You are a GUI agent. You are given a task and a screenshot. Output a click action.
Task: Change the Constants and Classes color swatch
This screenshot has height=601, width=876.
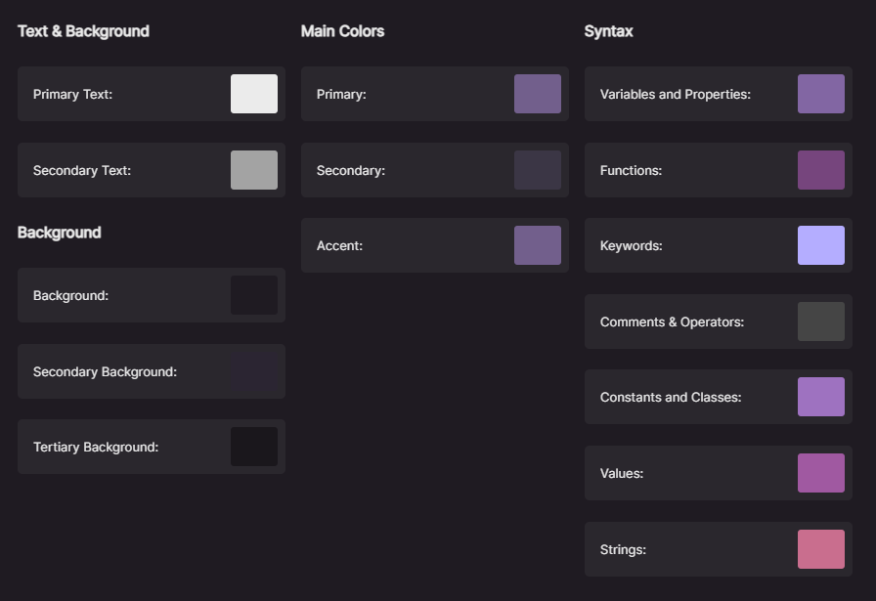821,397
